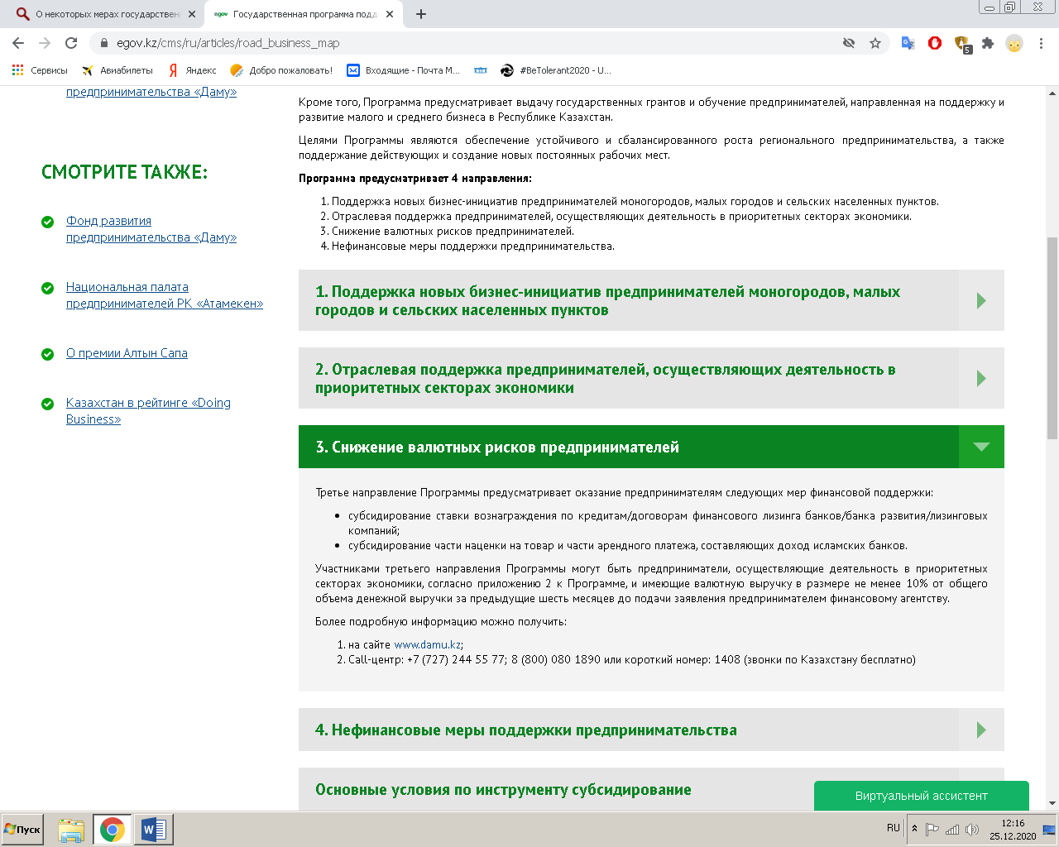The height and width of the screenshot is (847, 1059).
Task: Open the Пуск start menu
Action: (x=23, y=830)
